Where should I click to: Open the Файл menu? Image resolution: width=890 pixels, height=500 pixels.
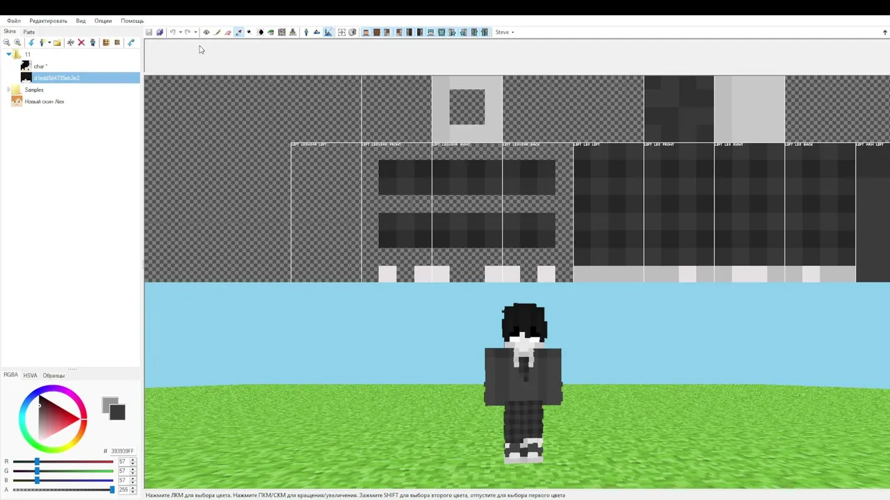click(x=14, y=21)
